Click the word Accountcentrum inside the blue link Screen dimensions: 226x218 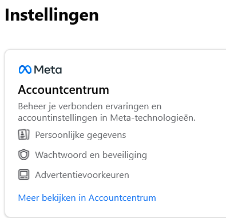(122, 198)
